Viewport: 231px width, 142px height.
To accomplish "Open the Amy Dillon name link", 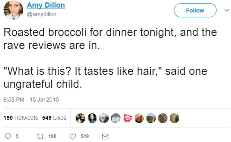I will pyautogui.click(x=46, y=5).
